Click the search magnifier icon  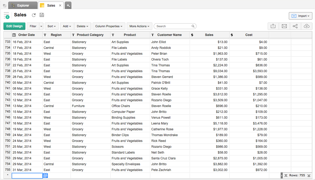193,26
